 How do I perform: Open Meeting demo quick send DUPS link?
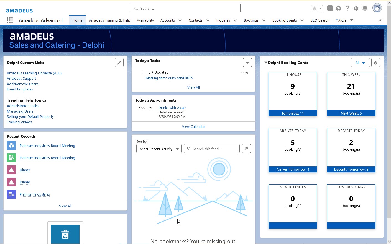tap(169, 78)
